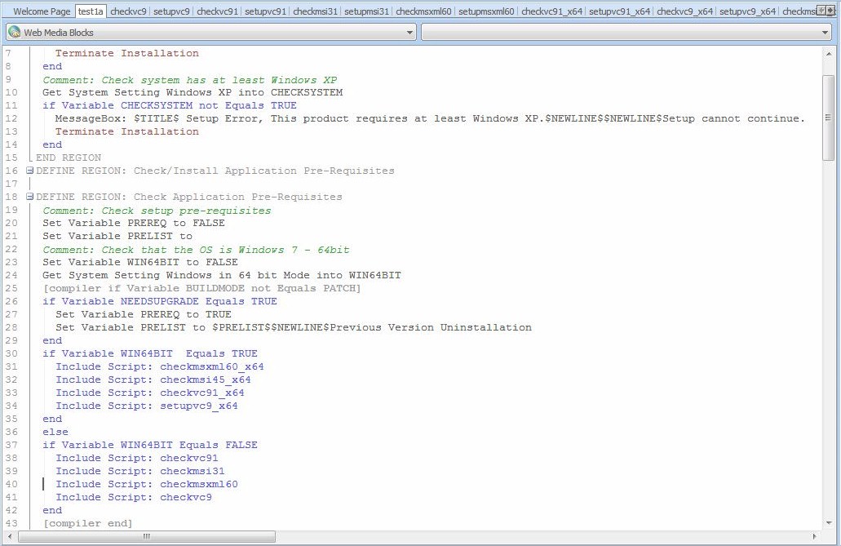Click the Web Media Blocks globe icon
The width and height of the screenshot is (841, 546).
pyautogui.click(x=15, y=32)
